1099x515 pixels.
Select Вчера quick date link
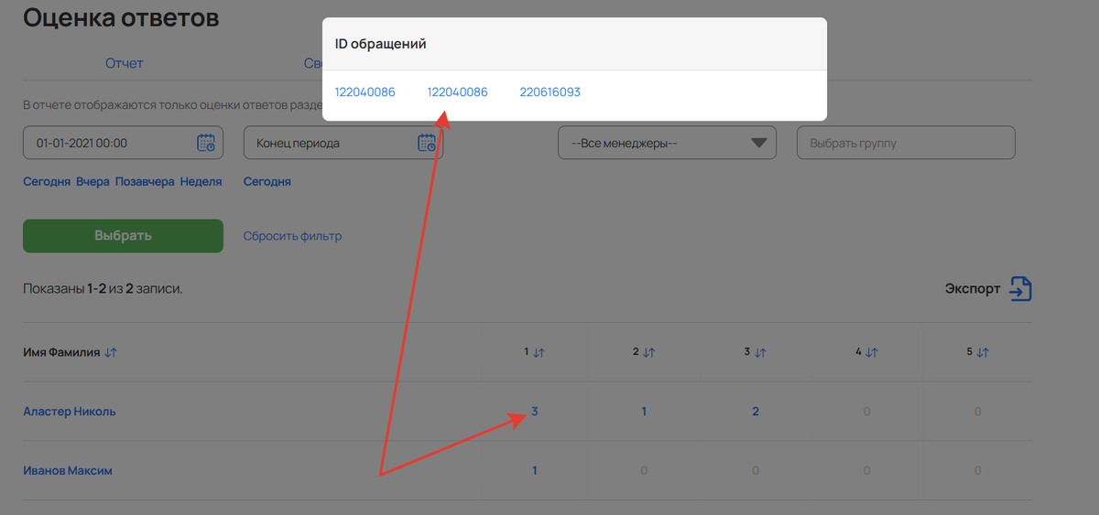pos(92,181)
